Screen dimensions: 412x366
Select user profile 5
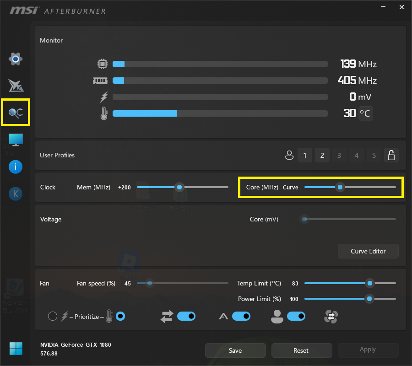tap(374, 155)
